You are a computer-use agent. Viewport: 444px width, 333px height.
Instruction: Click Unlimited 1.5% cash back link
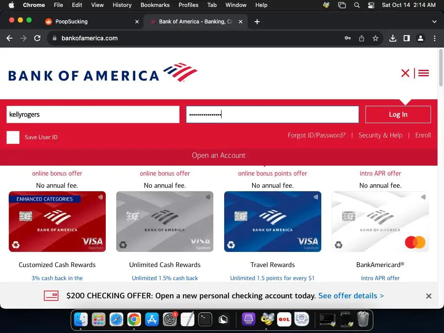[165, 278]
